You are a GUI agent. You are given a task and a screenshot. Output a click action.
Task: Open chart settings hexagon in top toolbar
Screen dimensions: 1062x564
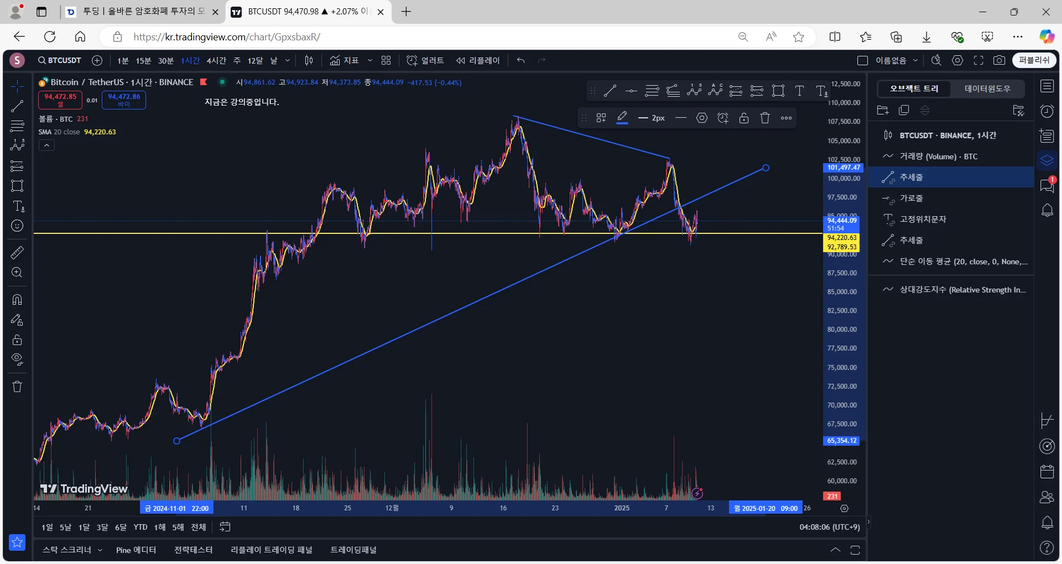957,60
